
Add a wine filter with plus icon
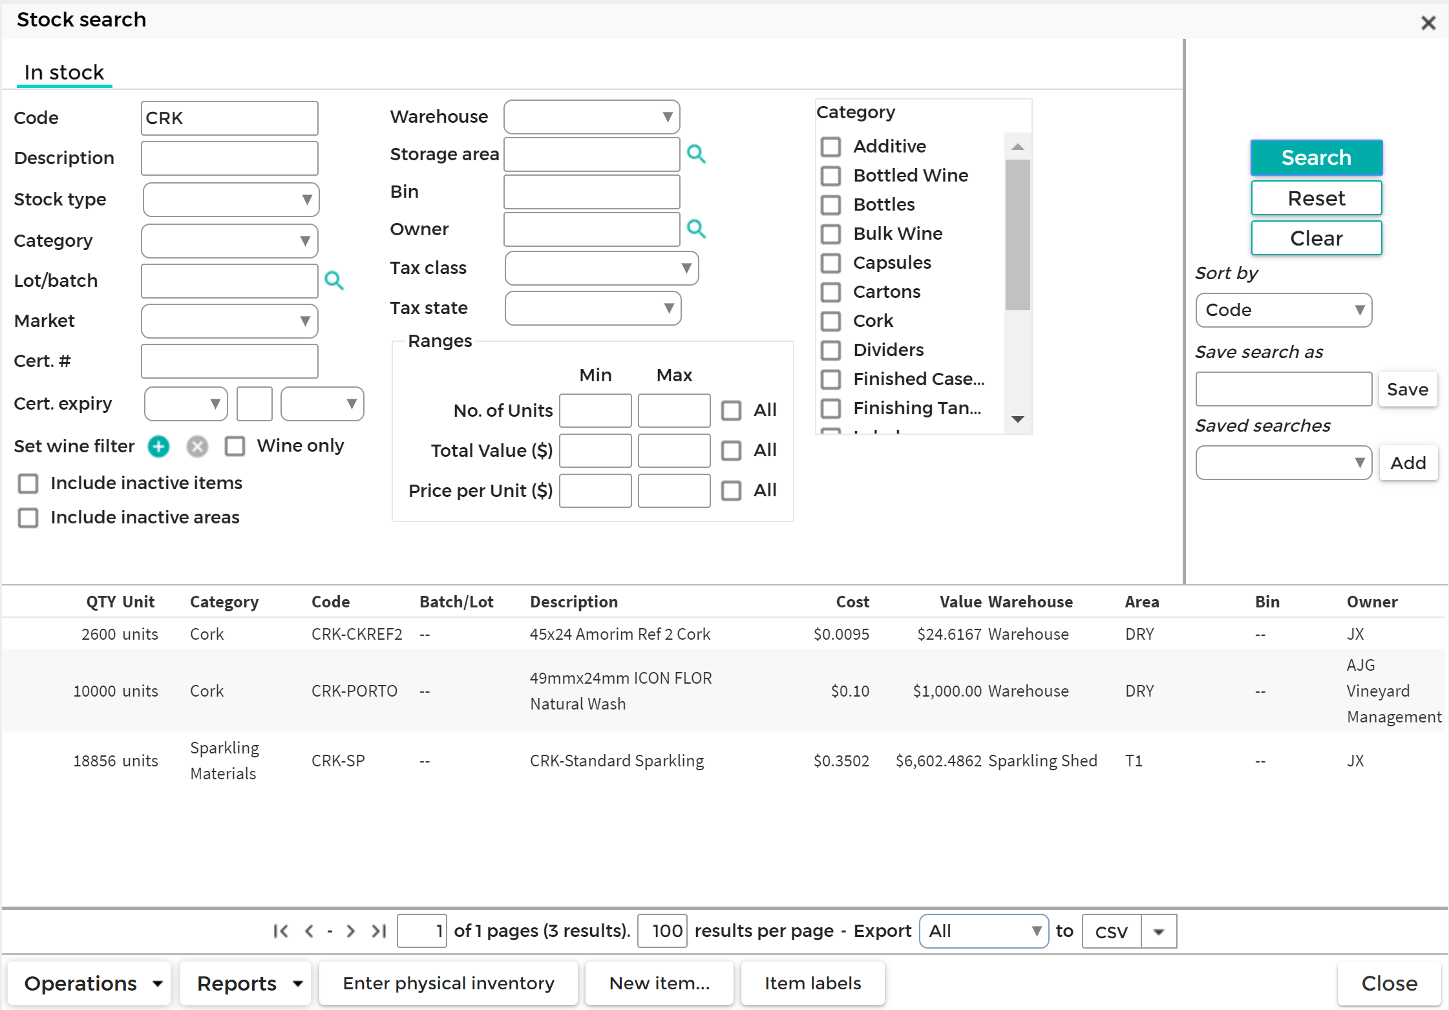(158, 446)
